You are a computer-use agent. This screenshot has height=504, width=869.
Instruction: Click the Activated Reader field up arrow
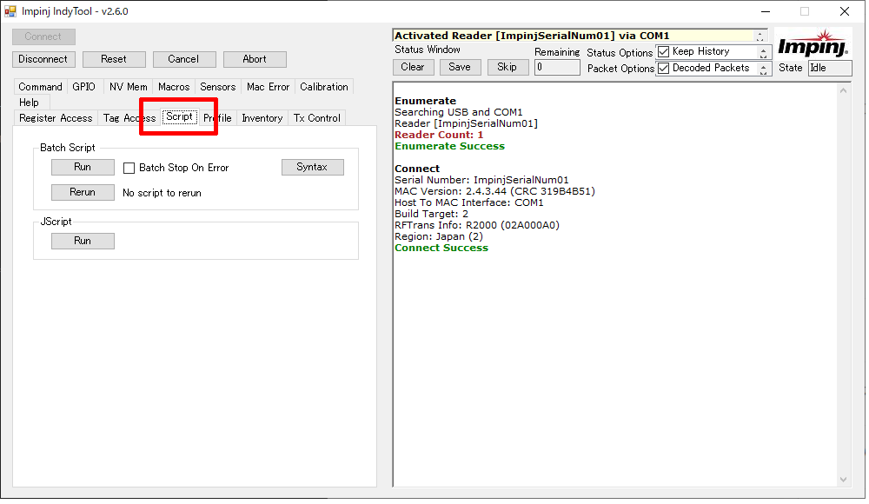click(760, 33)
